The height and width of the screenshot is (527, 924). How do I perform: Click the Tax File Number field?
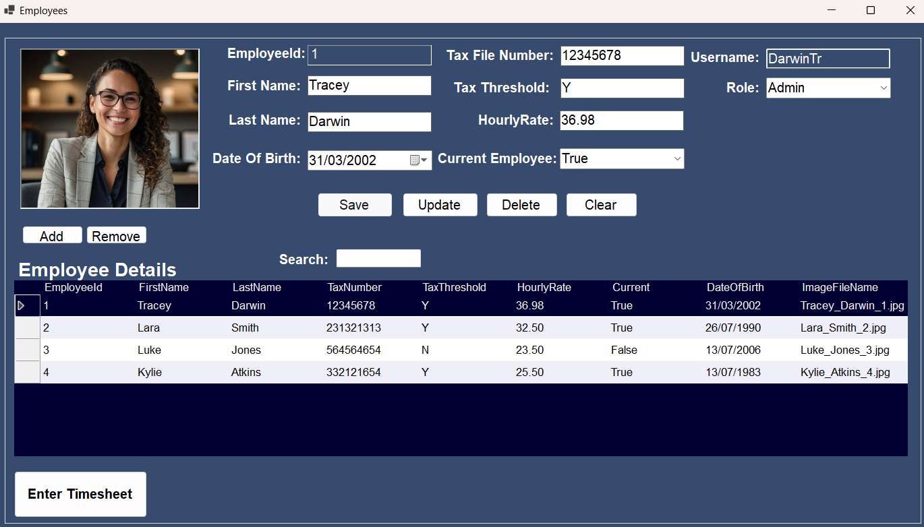pos(622,56)
